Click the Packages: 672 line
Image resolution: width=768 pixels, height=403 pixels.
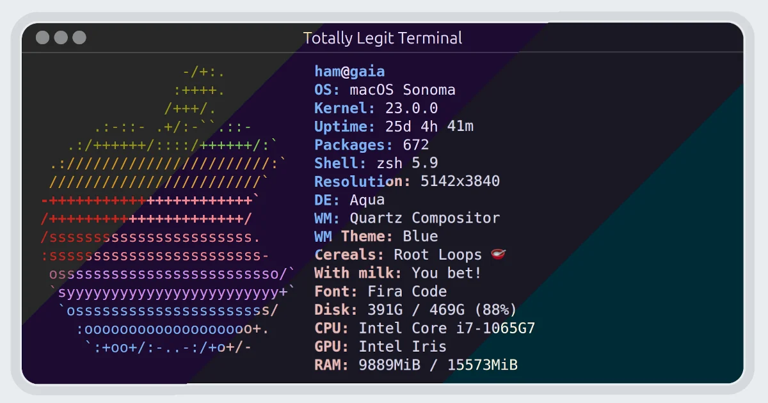coord(372,145)
